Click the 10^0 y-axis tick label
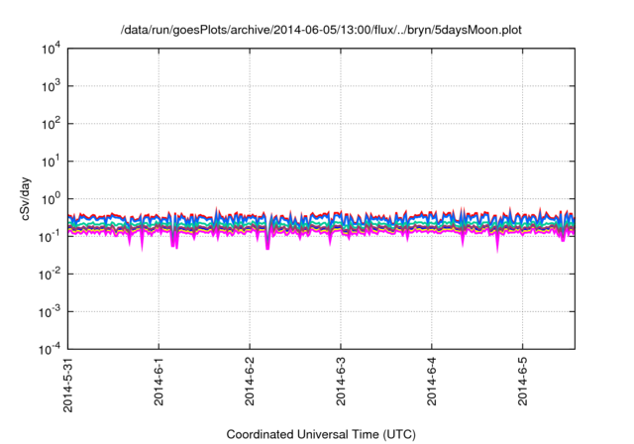This screenshot has height=444, width=634. pos(51,199)
